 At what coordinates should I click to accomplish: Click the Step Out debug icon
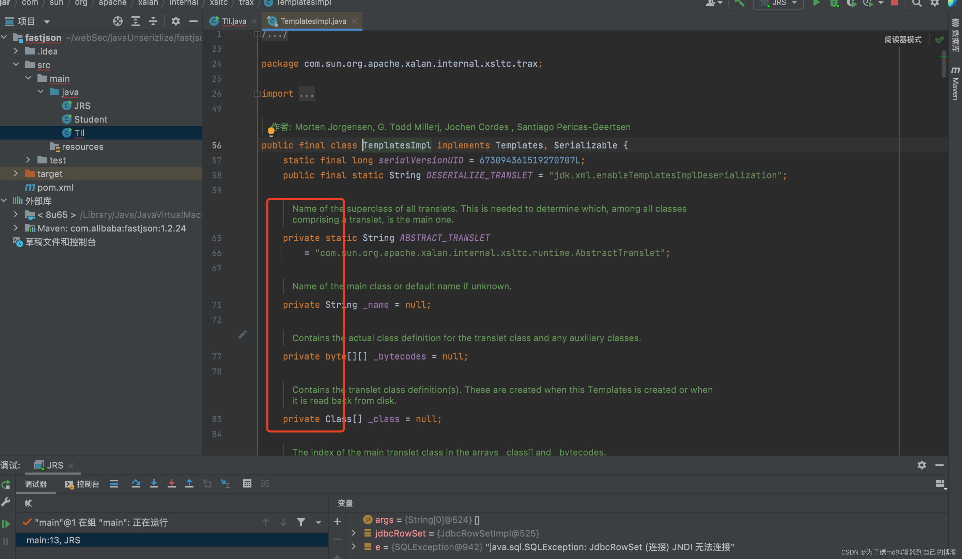pos(189,483)
